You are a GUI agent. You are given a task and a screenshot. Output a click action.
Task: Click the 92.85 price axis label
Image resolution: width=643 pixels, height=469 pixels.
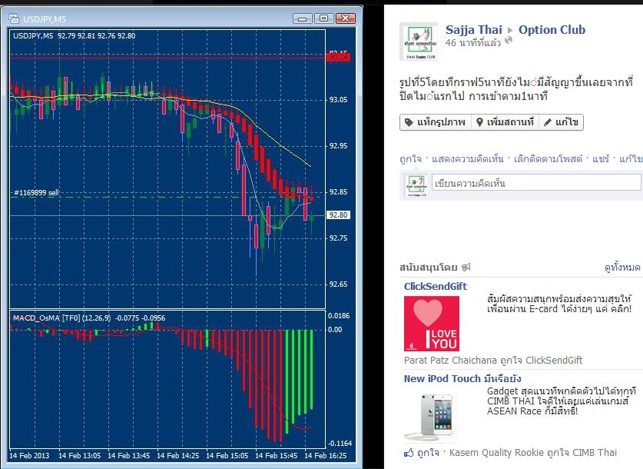pyautogui.click(x=338, y=192)
